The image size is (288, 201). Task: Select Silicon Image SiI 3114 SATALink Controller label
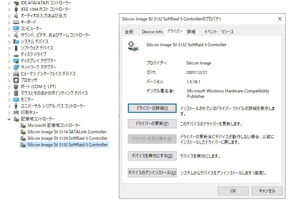[67, 132]
